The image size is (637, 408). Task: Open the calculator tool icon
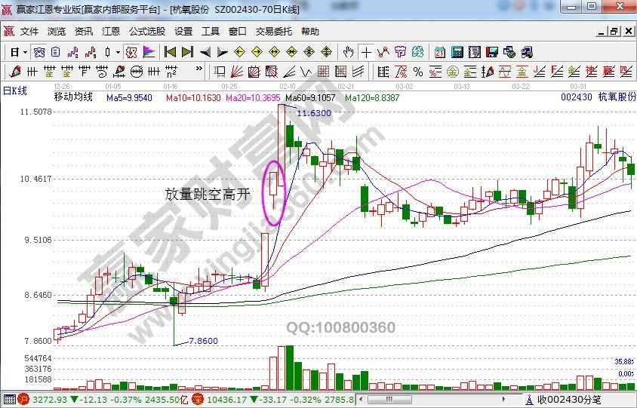click(x=457, y=52)
